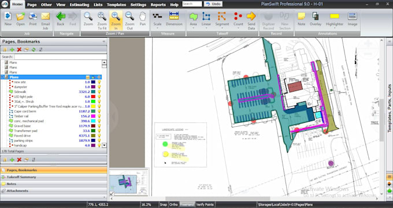Click the item list scroll-up arrow

[104, 62]
